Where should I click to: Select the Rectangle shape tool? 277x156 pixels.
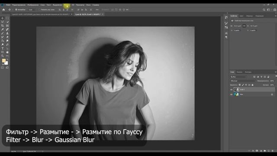pos(3,52)
